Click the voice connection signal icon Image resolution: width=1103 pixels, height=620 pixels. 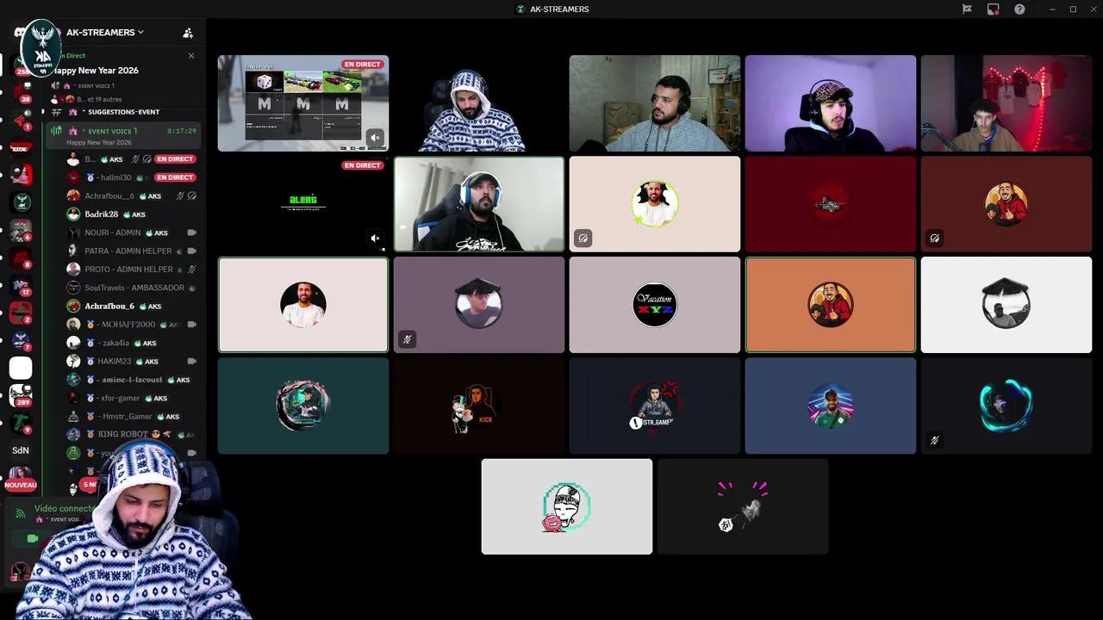pyautogui.click(x=21, y=513)
